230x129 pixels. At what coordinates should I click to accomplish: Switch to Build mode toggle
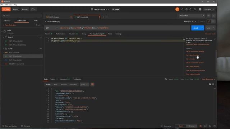coord(180,126)
